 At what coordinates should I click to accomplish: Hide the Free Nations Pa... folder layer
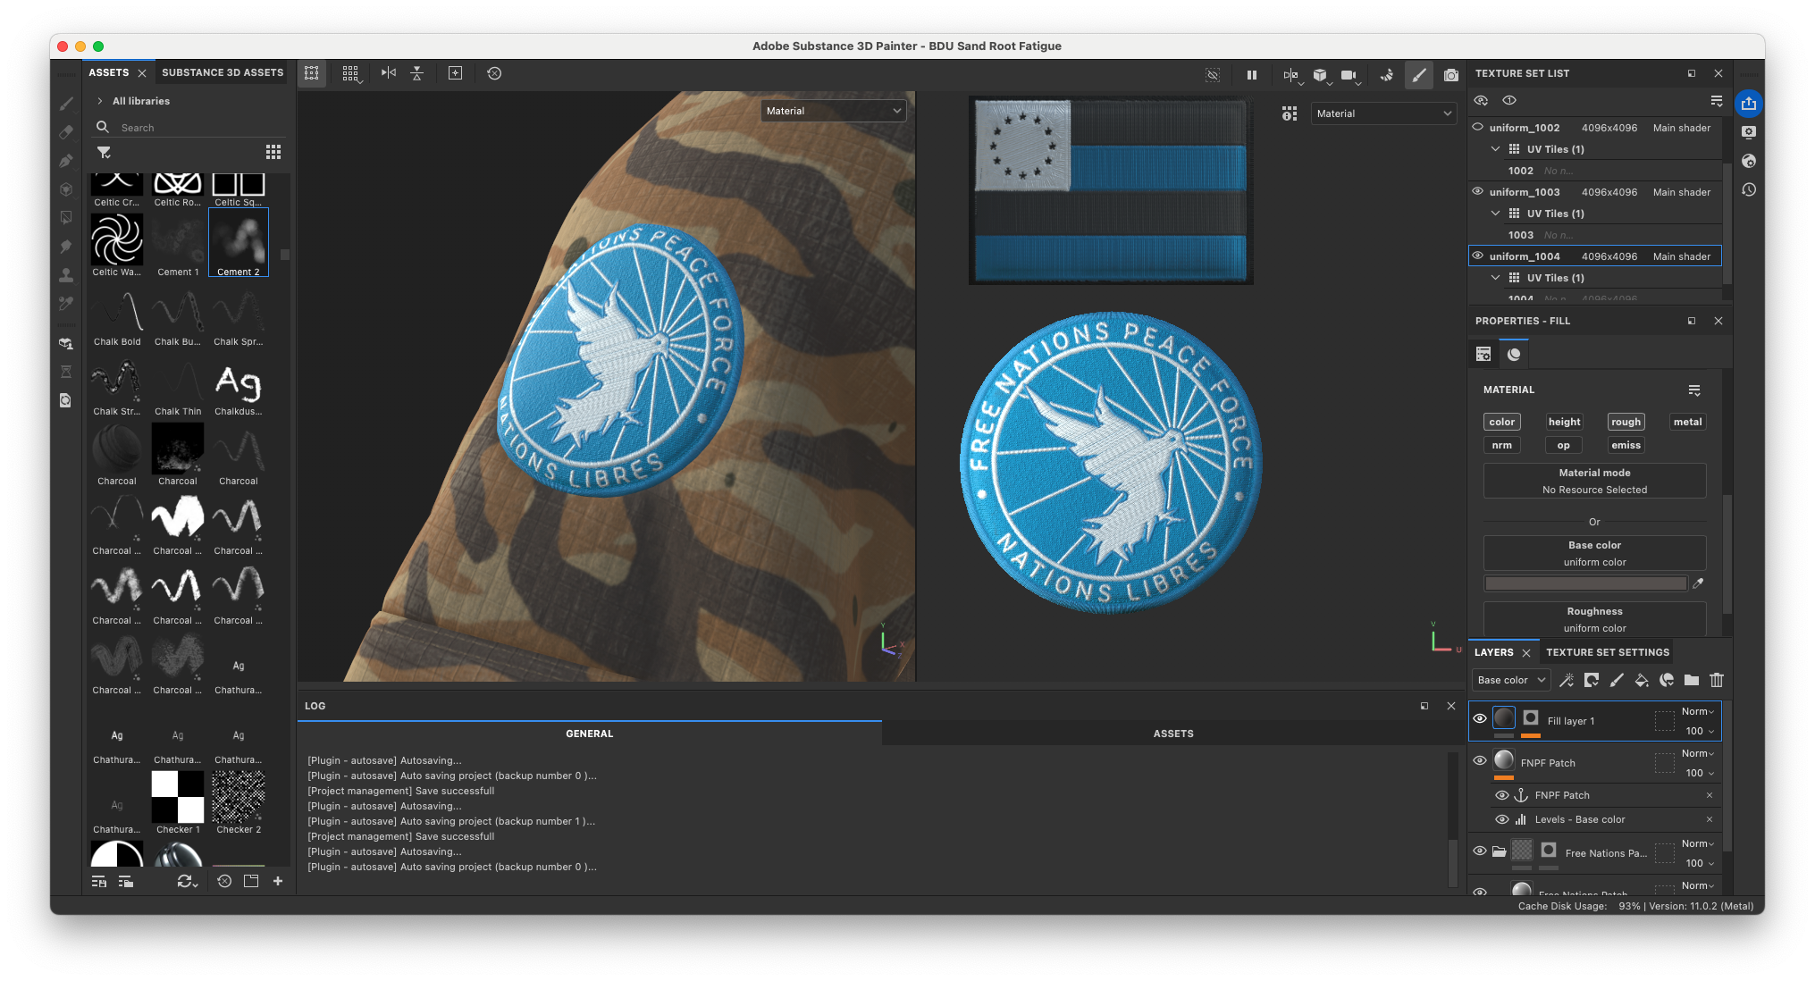pyautogui.click(x=1480, y=851)
